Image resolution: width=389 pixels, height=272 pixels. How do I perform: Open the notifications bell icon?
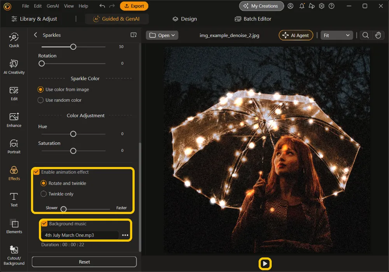click(x=302, y=6)
